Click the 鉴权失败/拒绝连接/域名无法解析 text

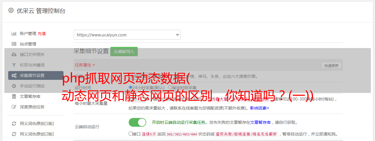246,134
